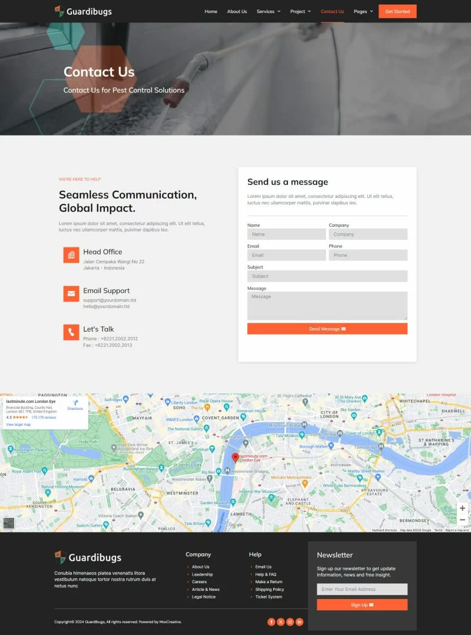
Task: Expand the Pages dropdown menu
Action: tap(363, 11)
